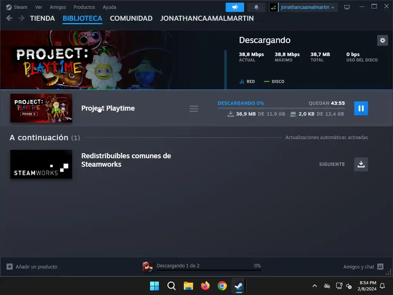Open download settings gear icon
This screenshot has height=295, width=393.
383,40
